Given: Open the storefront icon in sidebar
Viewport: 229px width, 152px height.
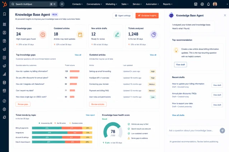Looking at the screenshot, I should click(5, 91).
